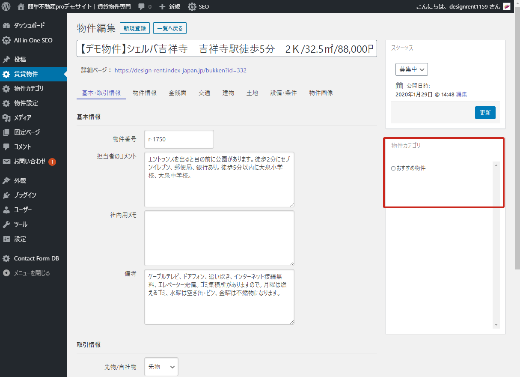This screenshot has width=520, height=377.
Task: Click the プラグイン plugin icon
Action: (x=6, y=195)
